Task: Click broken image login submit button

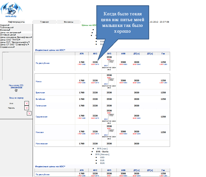Action: click(x=29, y=113)
